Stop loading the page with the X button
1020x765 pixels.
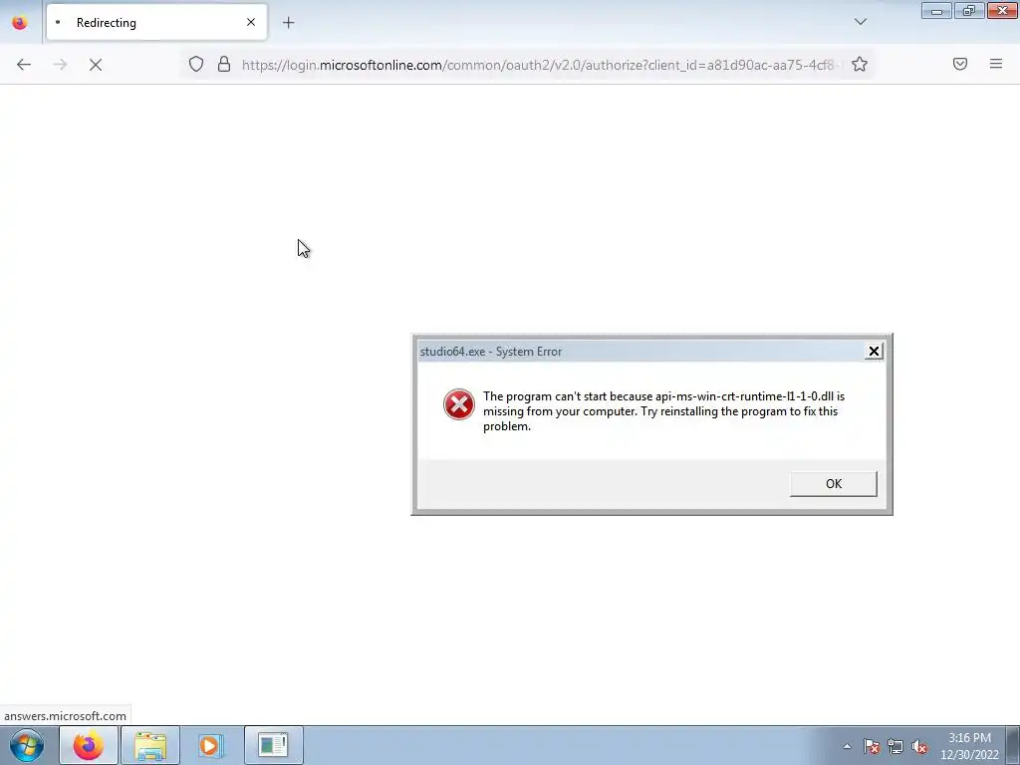[96, 65]
